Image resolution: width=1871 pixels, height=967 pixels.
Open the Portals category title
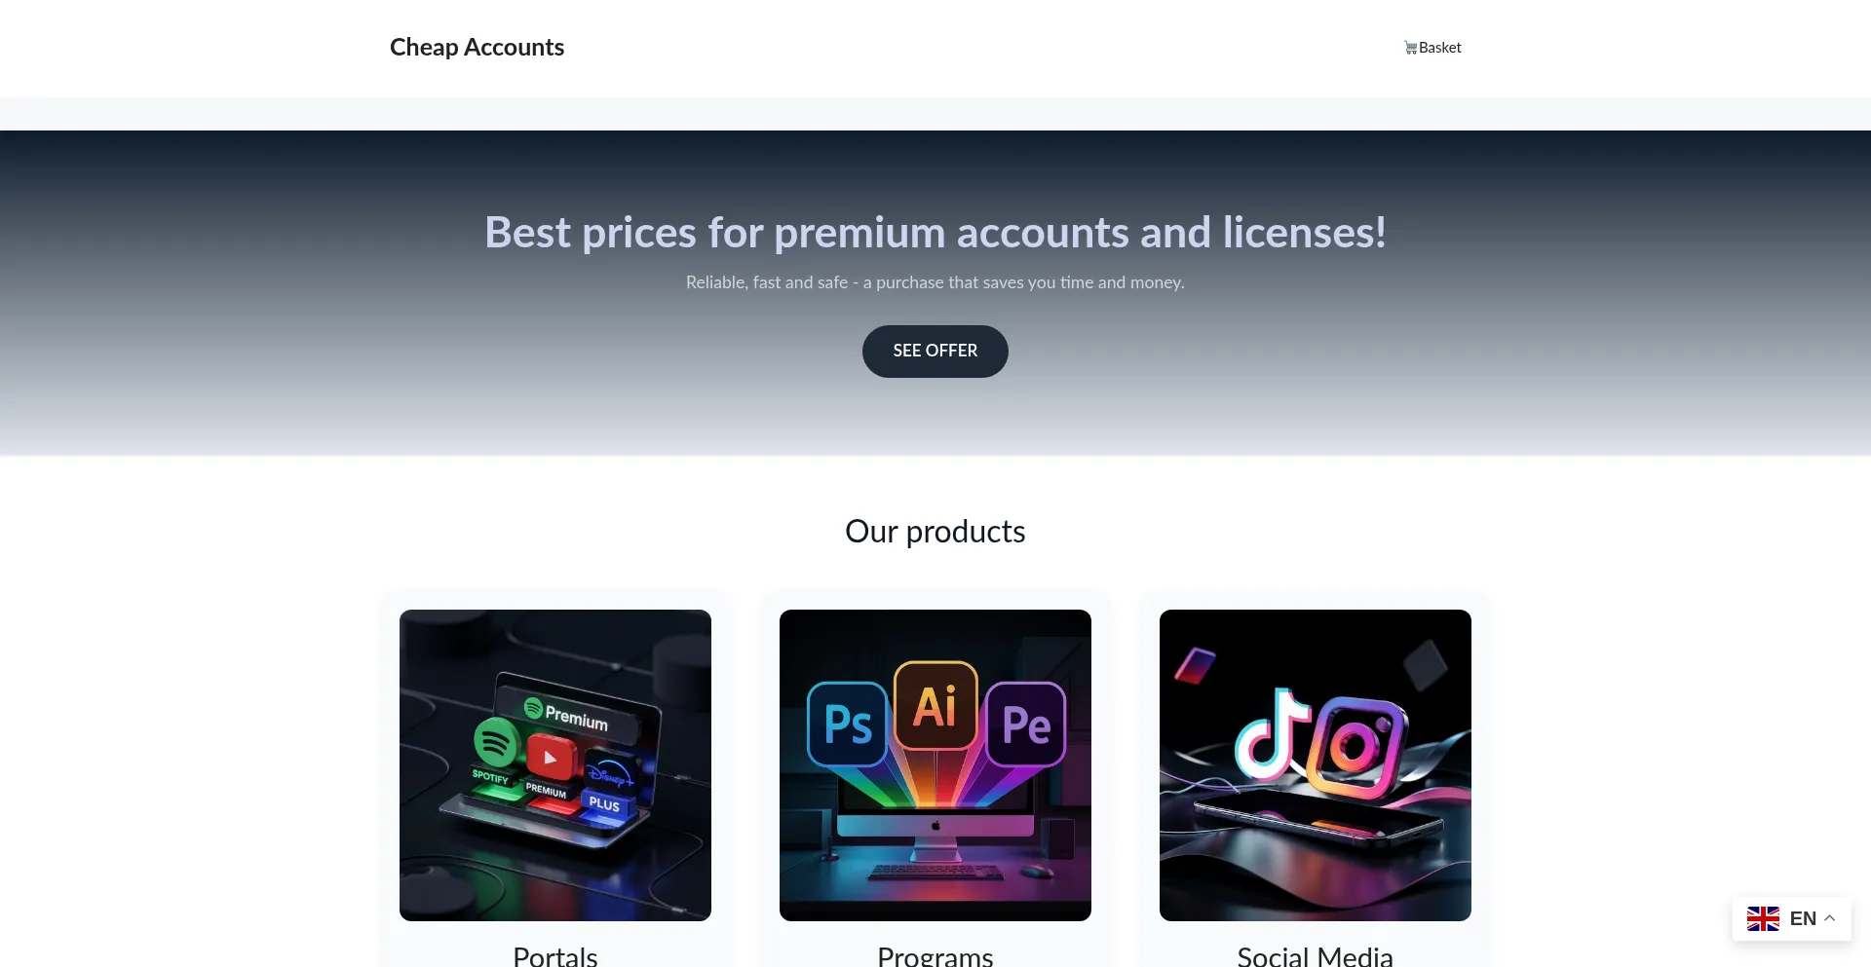555,955
